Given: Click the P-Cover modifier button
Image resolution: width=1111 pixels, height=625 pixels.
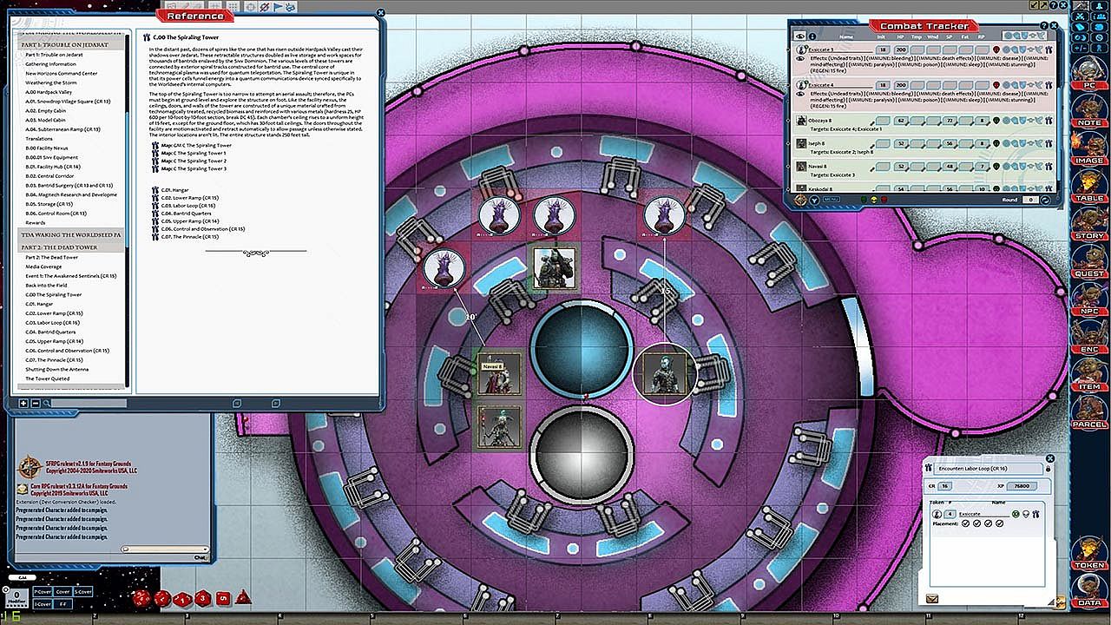Looking at the screenshot, I should pyautogui.click(x=42, y=590).
